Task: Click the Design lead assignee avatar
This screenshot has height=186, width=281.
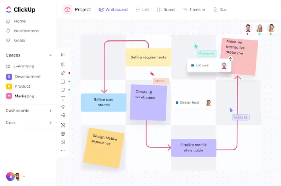Action: 209,102
